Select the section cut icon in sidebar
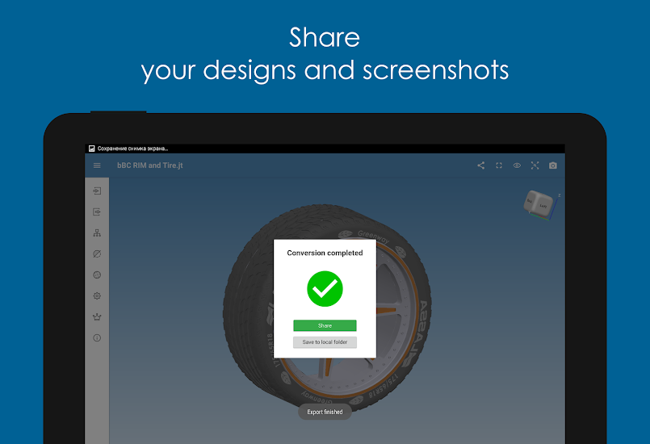 click(97, 254)
